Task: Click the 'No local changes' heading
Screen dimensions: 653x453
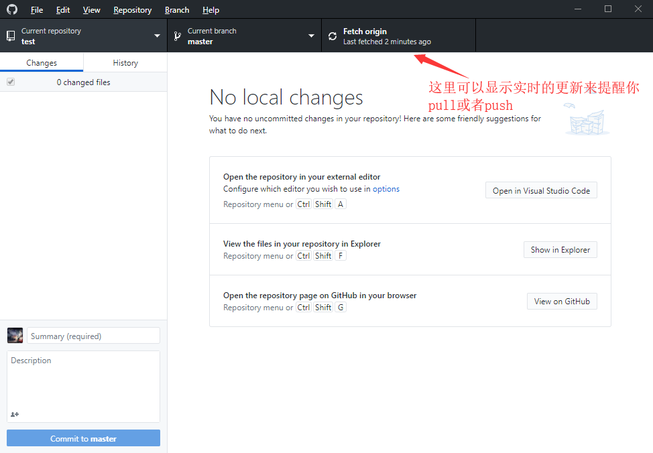Action: tap(286, 97)
